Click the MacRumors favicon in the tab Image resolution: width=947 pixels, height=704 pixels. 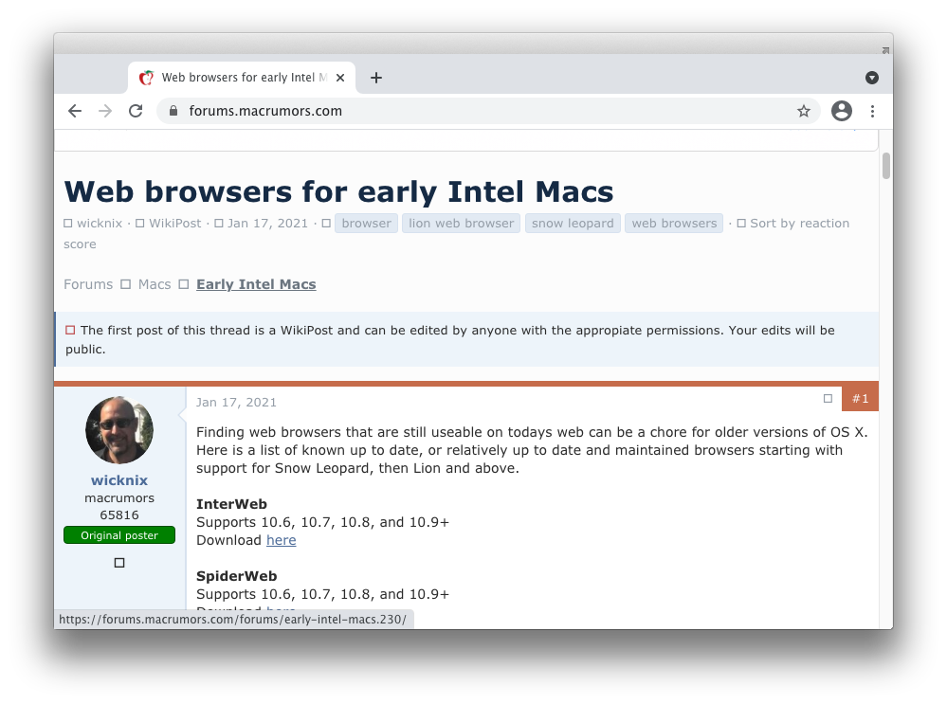[146, 78]
